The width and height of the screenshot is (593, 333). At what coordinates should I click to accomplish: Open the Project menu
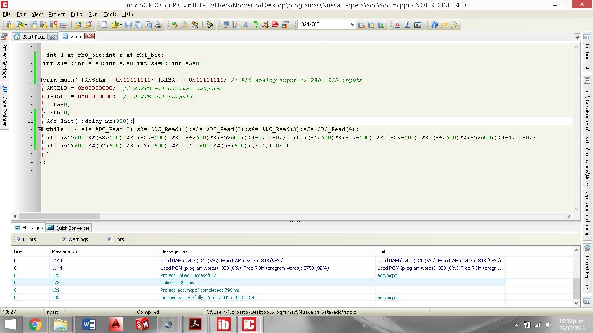(x=56, y=14)
